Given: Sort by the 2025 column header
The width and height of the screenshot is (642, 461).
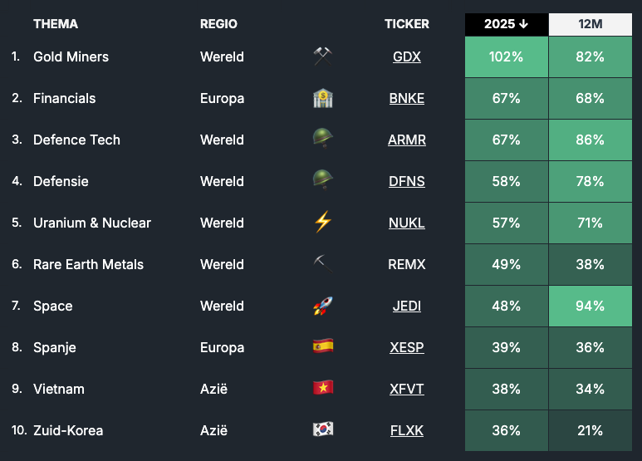Looking at the screenshot, I should coord(507,24).
